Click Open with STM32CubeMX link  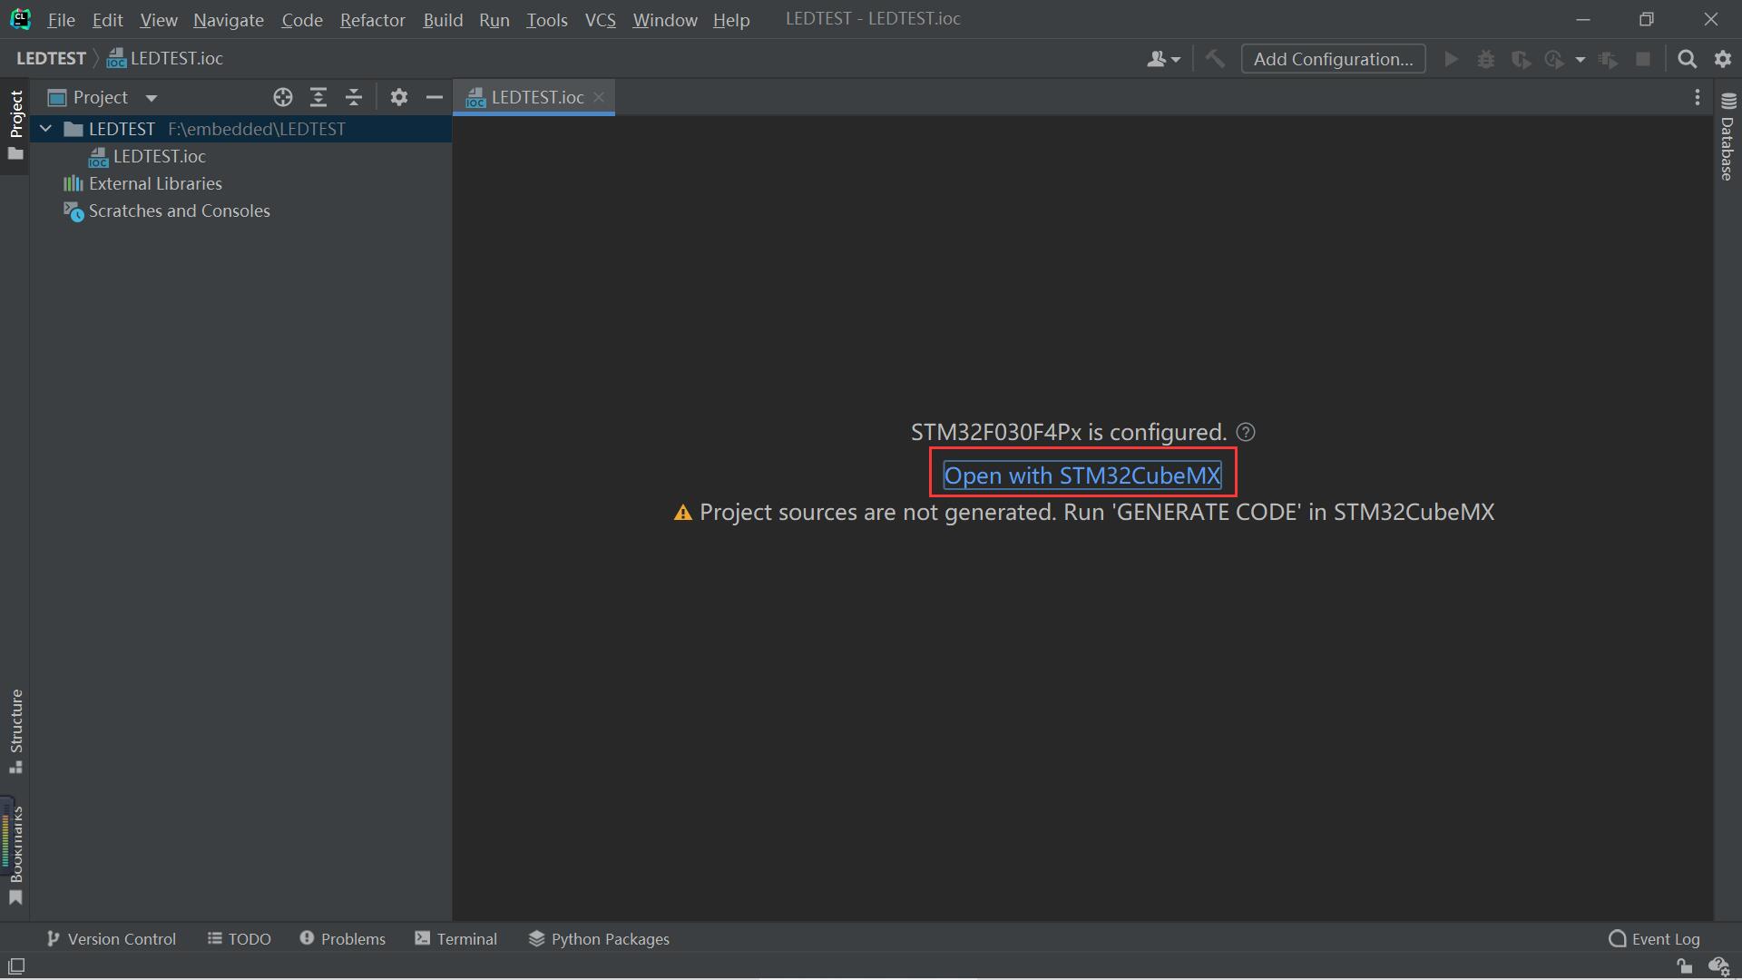pyautogui.click(x=1082, y=475)
